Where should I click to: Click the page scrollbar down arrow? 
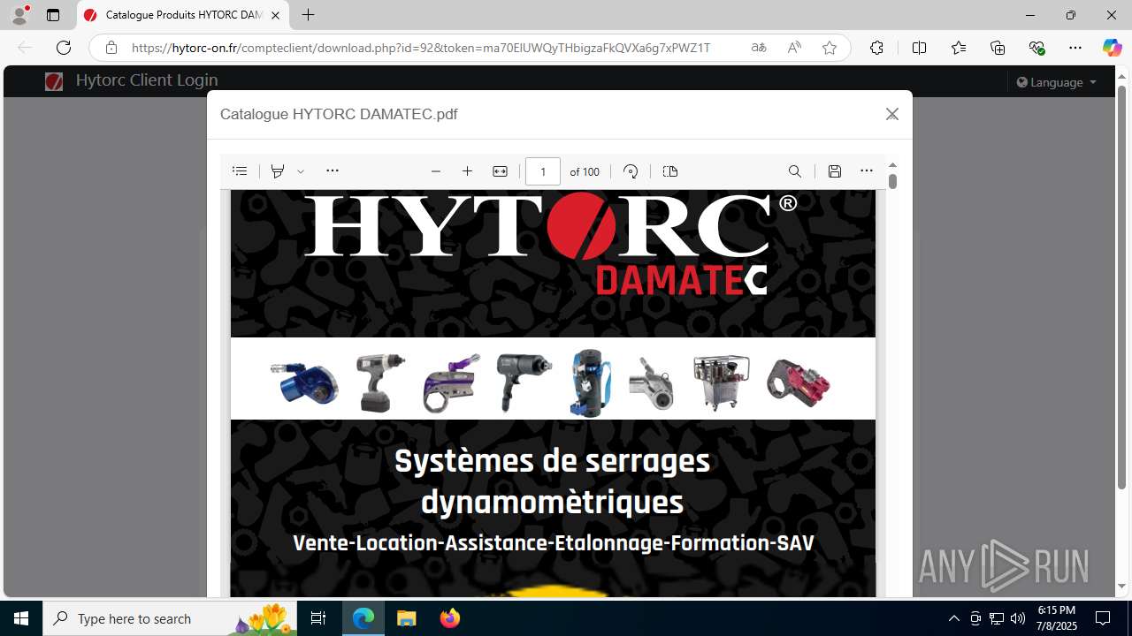[1121, 586]
